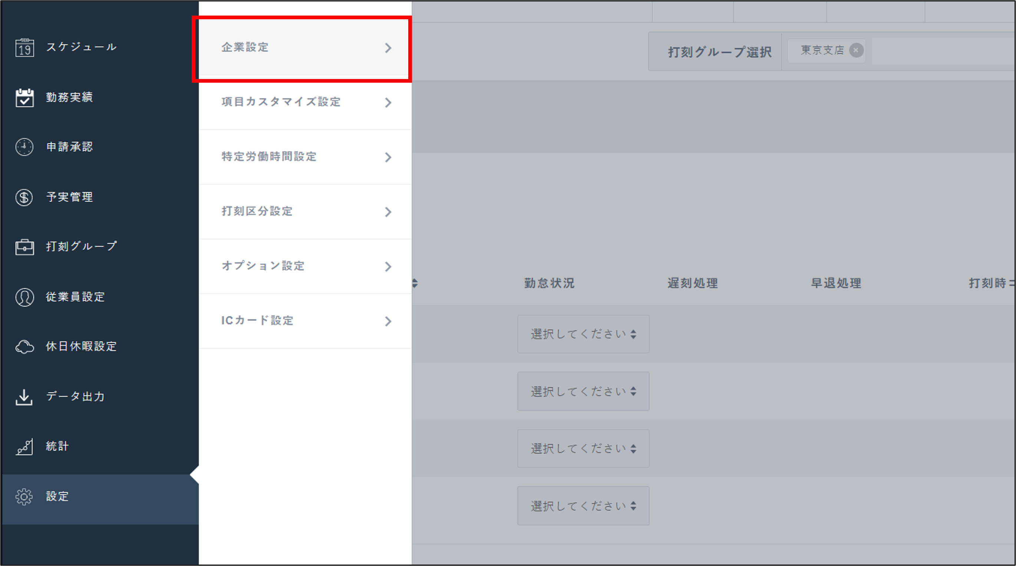The width and height of the screenshot is (1016, 566).
Task: Click the 休日休暇設定 cloud icon
Action: [24, 347]
